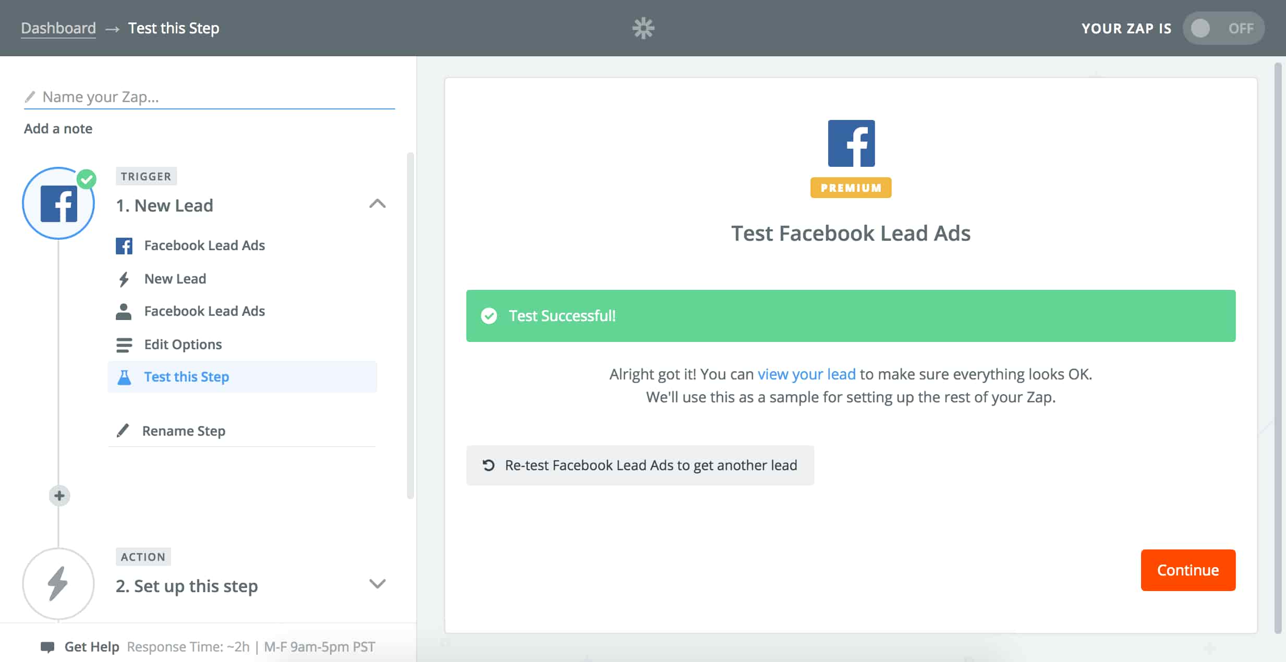Viewport: 1286px width, 662px height.
Task: Open the Facebook Lead Ads account item
Action: [x=242, y=311]
